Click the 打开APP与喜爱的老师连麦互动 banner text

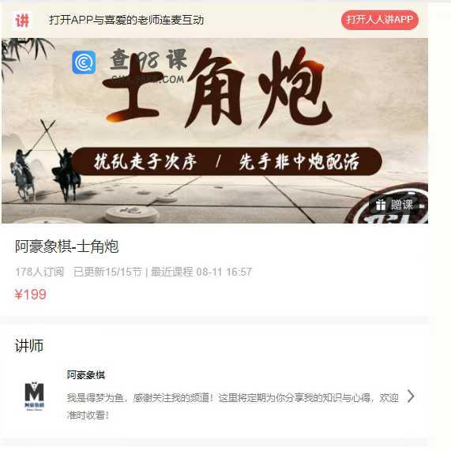(126, 20)
